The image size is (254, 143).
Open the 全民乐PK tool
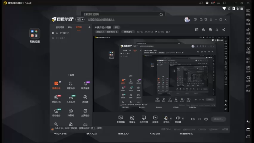(56, 99)
